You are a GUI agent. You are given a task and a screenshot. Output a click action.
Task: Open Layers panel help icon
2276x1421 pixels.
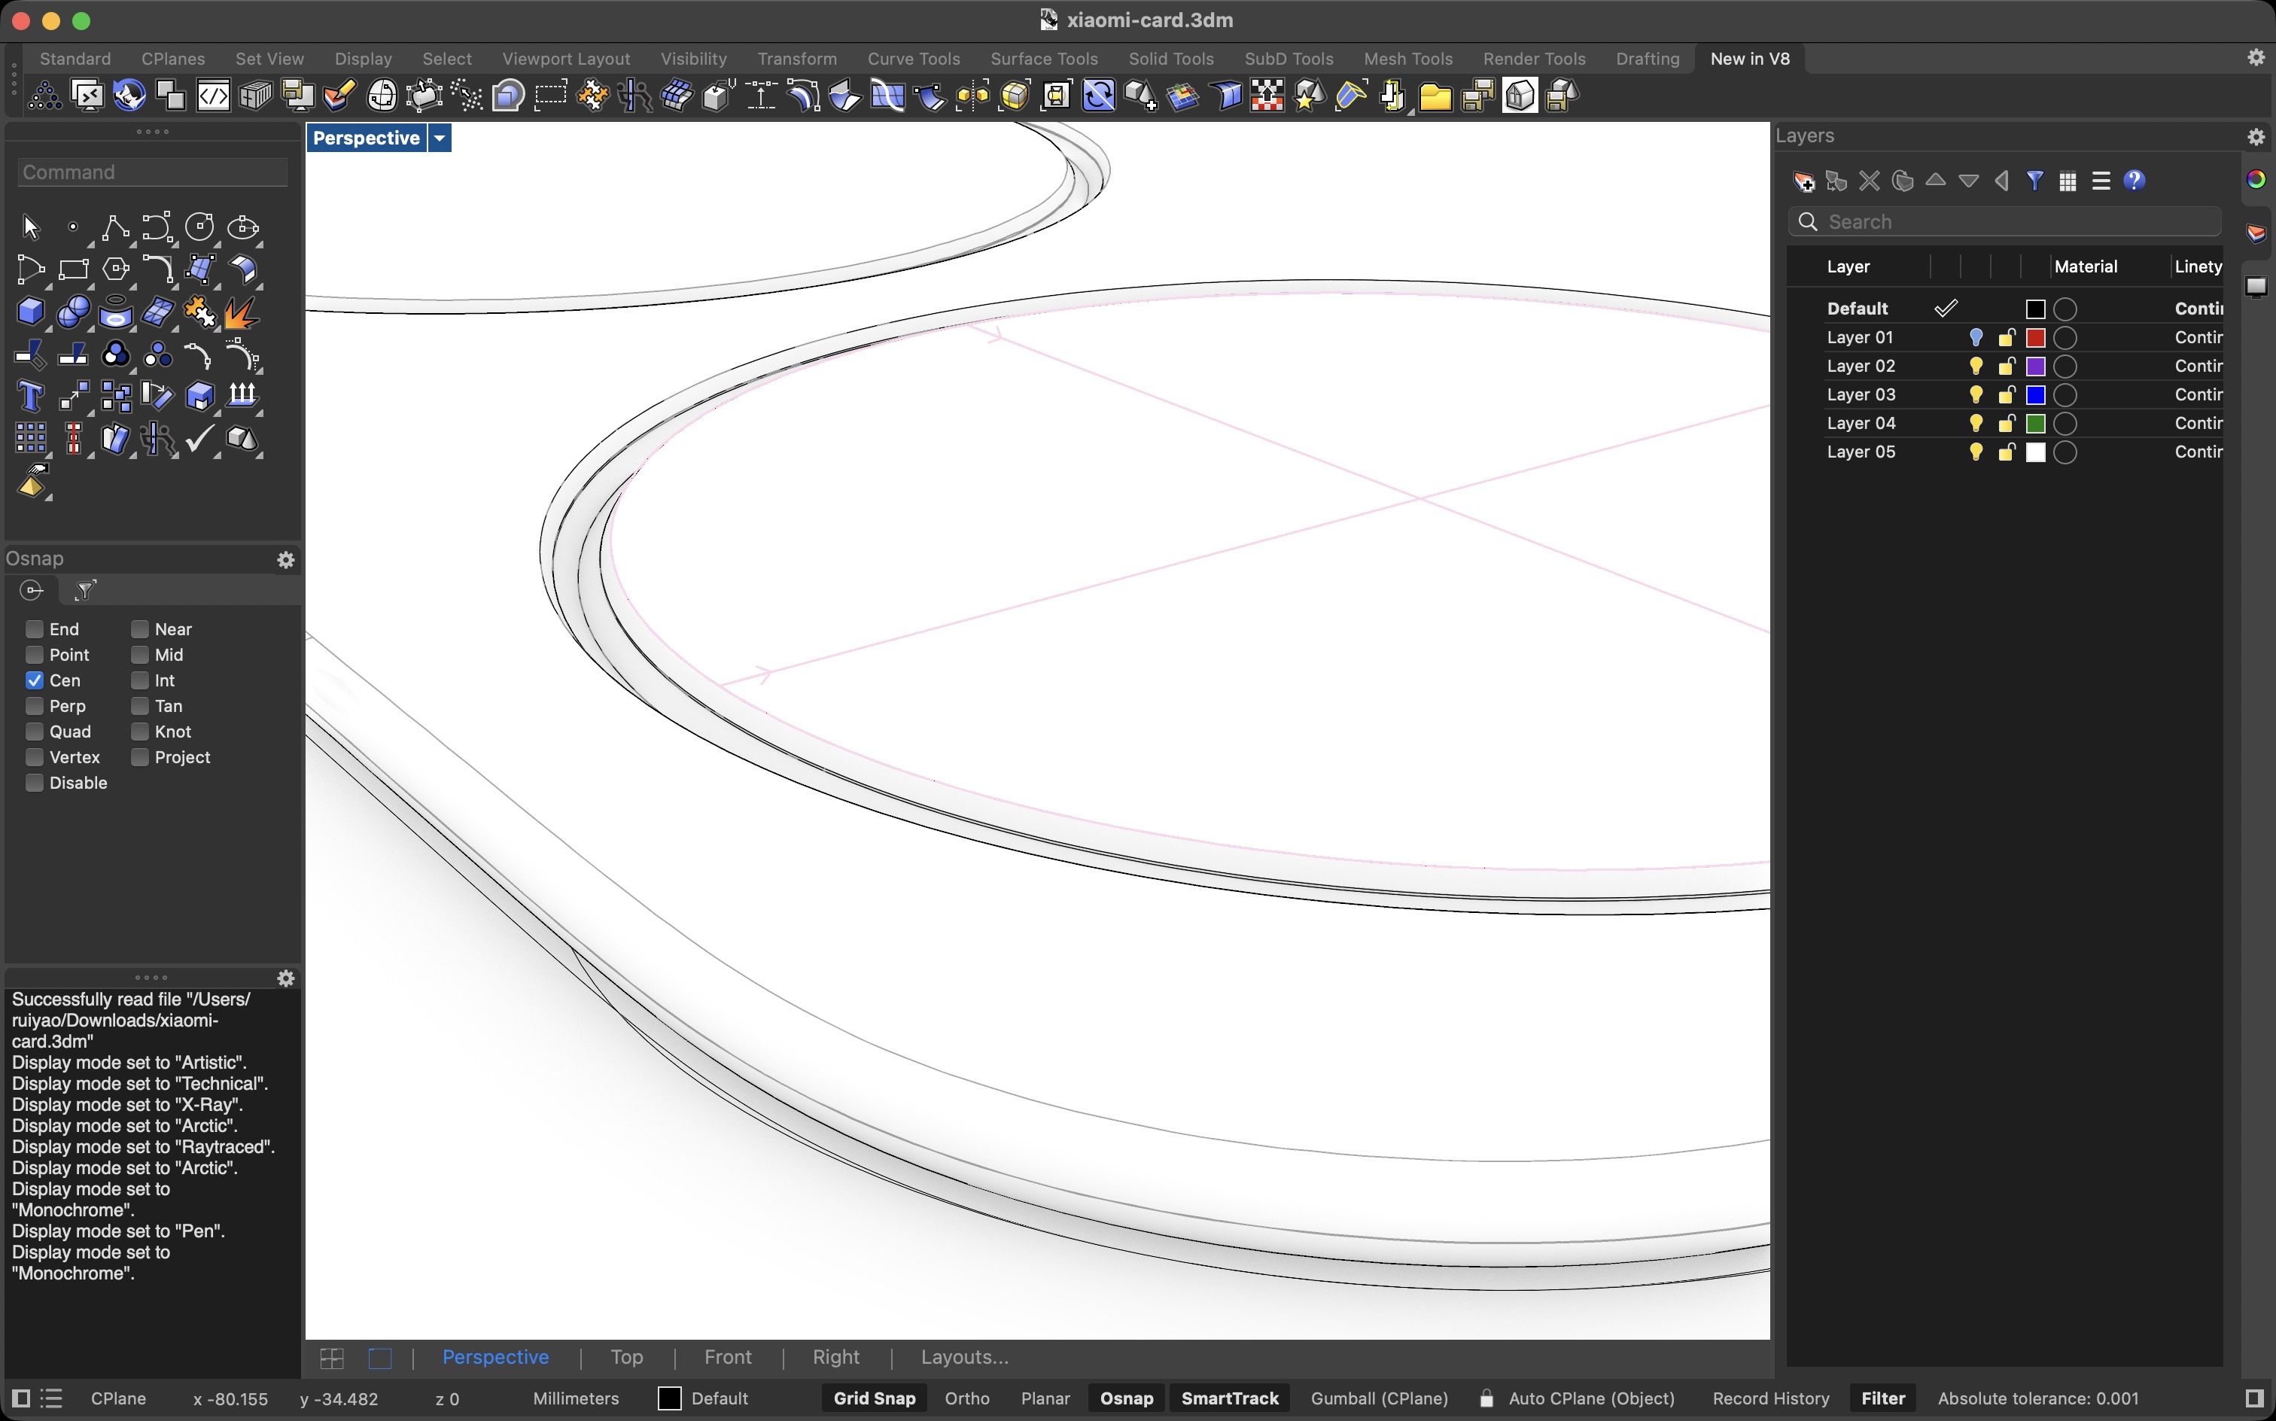(2134, 181)
